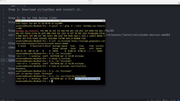The height and width of the screenshot is (101, 180).
Task: Click line number 6 in the gutter
Action: [x=3, y=31]
